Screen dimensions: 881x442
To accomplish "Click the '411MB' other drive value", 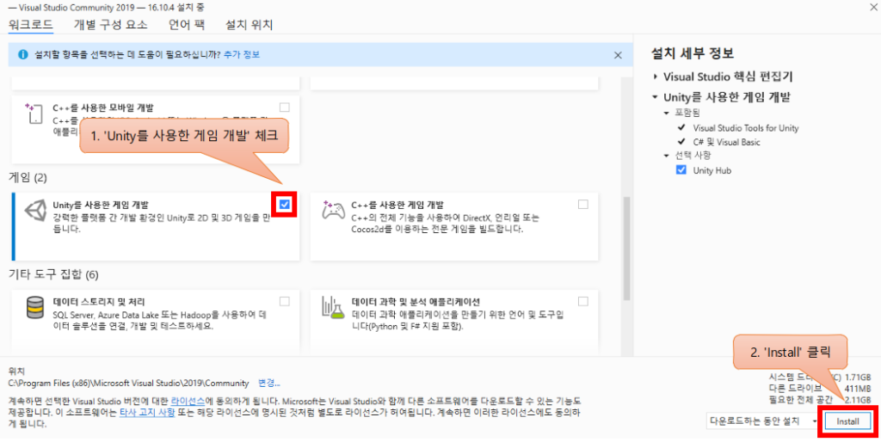I will click(858, 388).
